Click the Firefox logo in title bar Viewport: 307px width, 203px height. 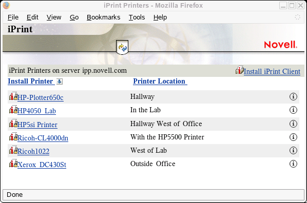tap(6, 5)
